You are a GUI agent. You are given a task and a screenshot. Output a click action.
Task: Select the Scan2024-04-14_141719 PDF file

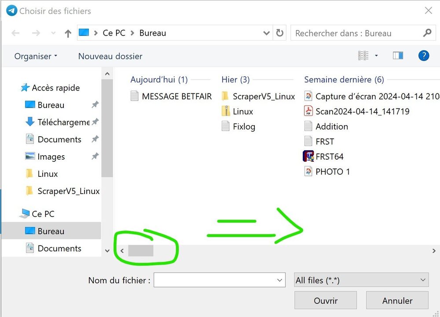point(362,112)
